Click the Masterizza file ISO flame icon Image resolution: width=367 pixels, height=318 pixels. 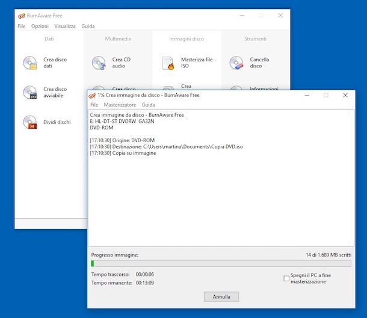168,63
